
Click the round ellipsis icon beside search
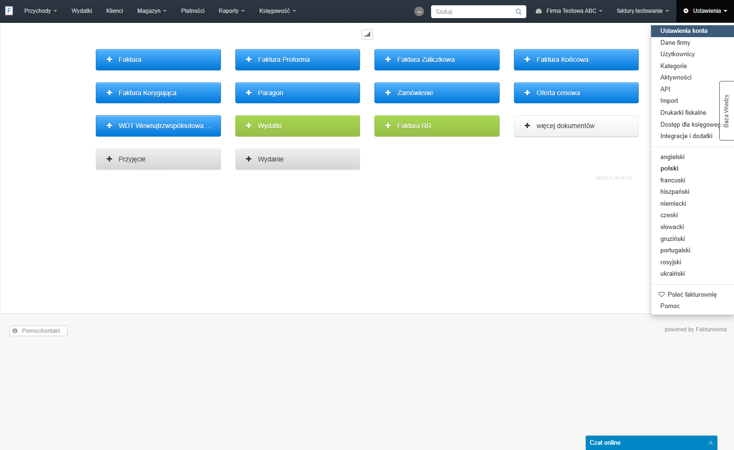pyautogui.click(x=419, y=11)
